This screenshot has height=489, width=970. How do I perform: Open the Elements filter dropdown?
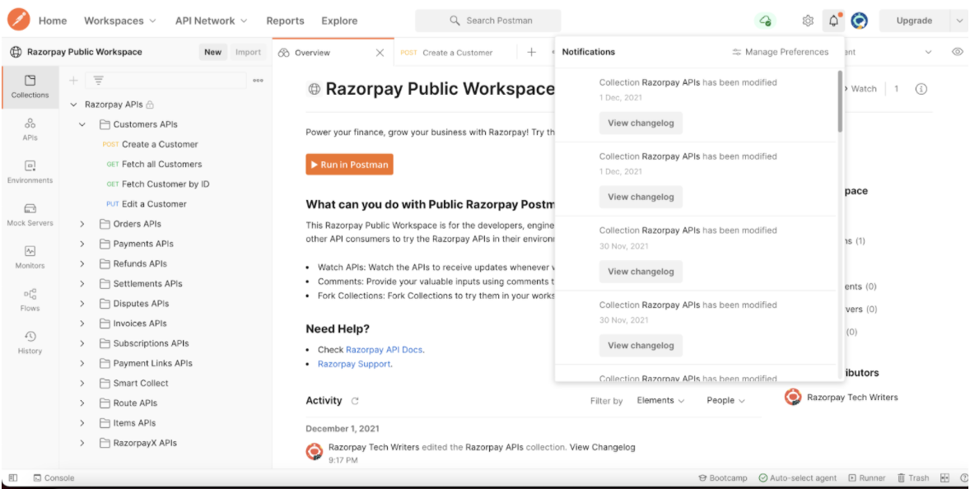tap(660, 401)
